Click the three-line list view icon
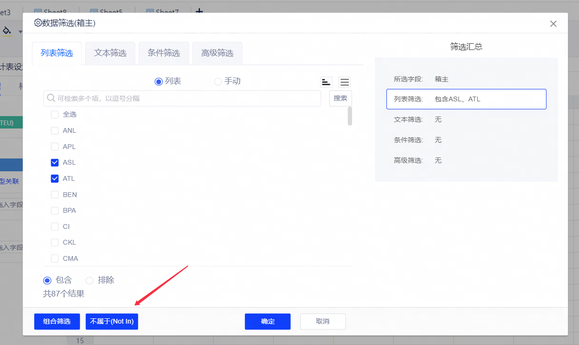This screenshot has width=579, height=345. 345,82
